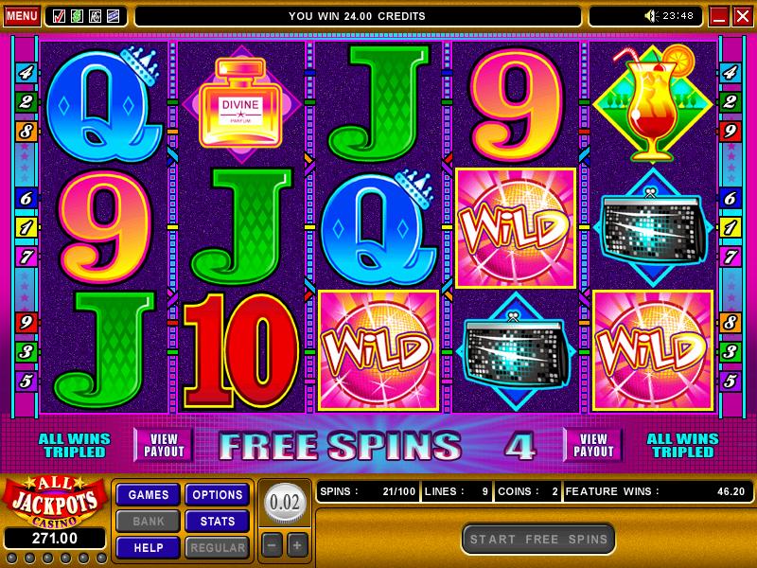Click the green dollar sign icon
Screen dimensions: 757x568
click(77, 16)
